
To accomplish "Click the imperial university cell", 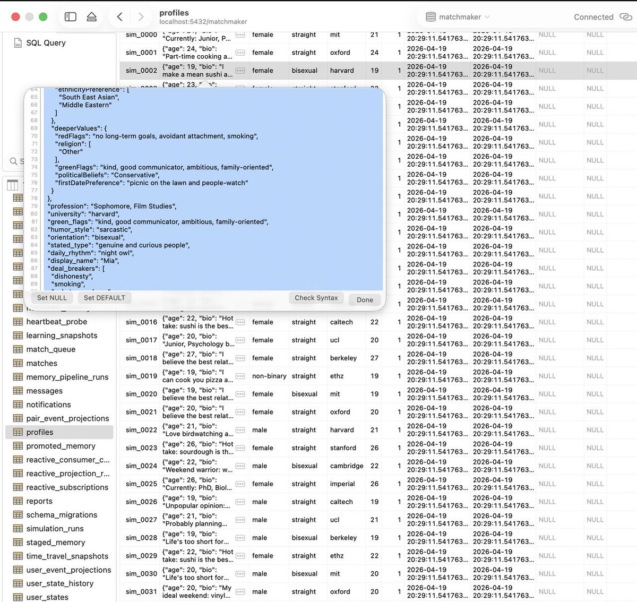I will coord(342,484).
